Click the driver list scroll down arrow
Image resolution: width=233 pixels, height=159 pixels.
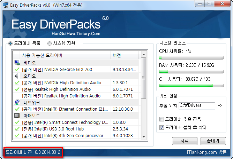pos(144,137)
